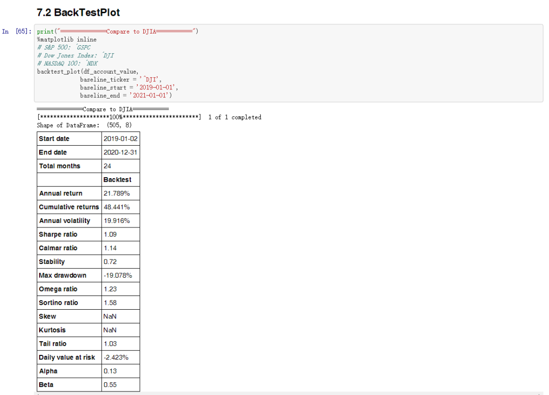Click the 2020-12-31 value cell
Screen dimensions: 549x395
(120, 152)
